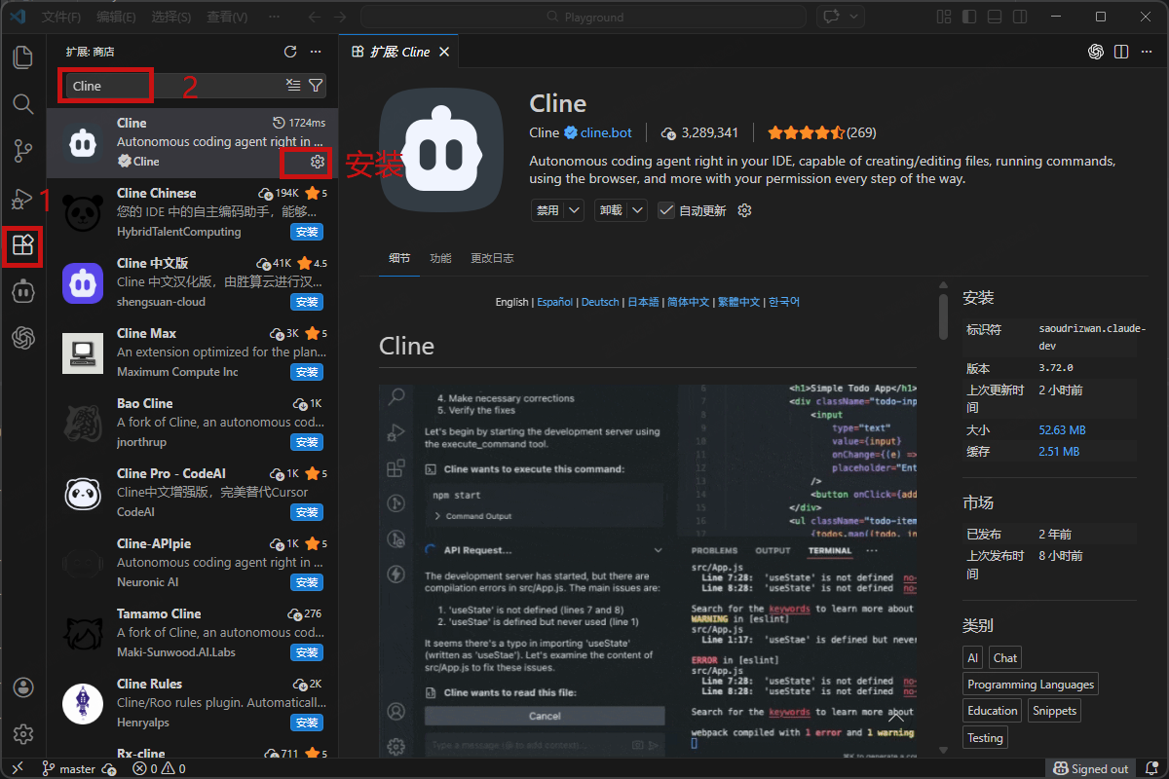
Task: Open the menu bar overflow ellipsis
Action: tap(274, 17)
